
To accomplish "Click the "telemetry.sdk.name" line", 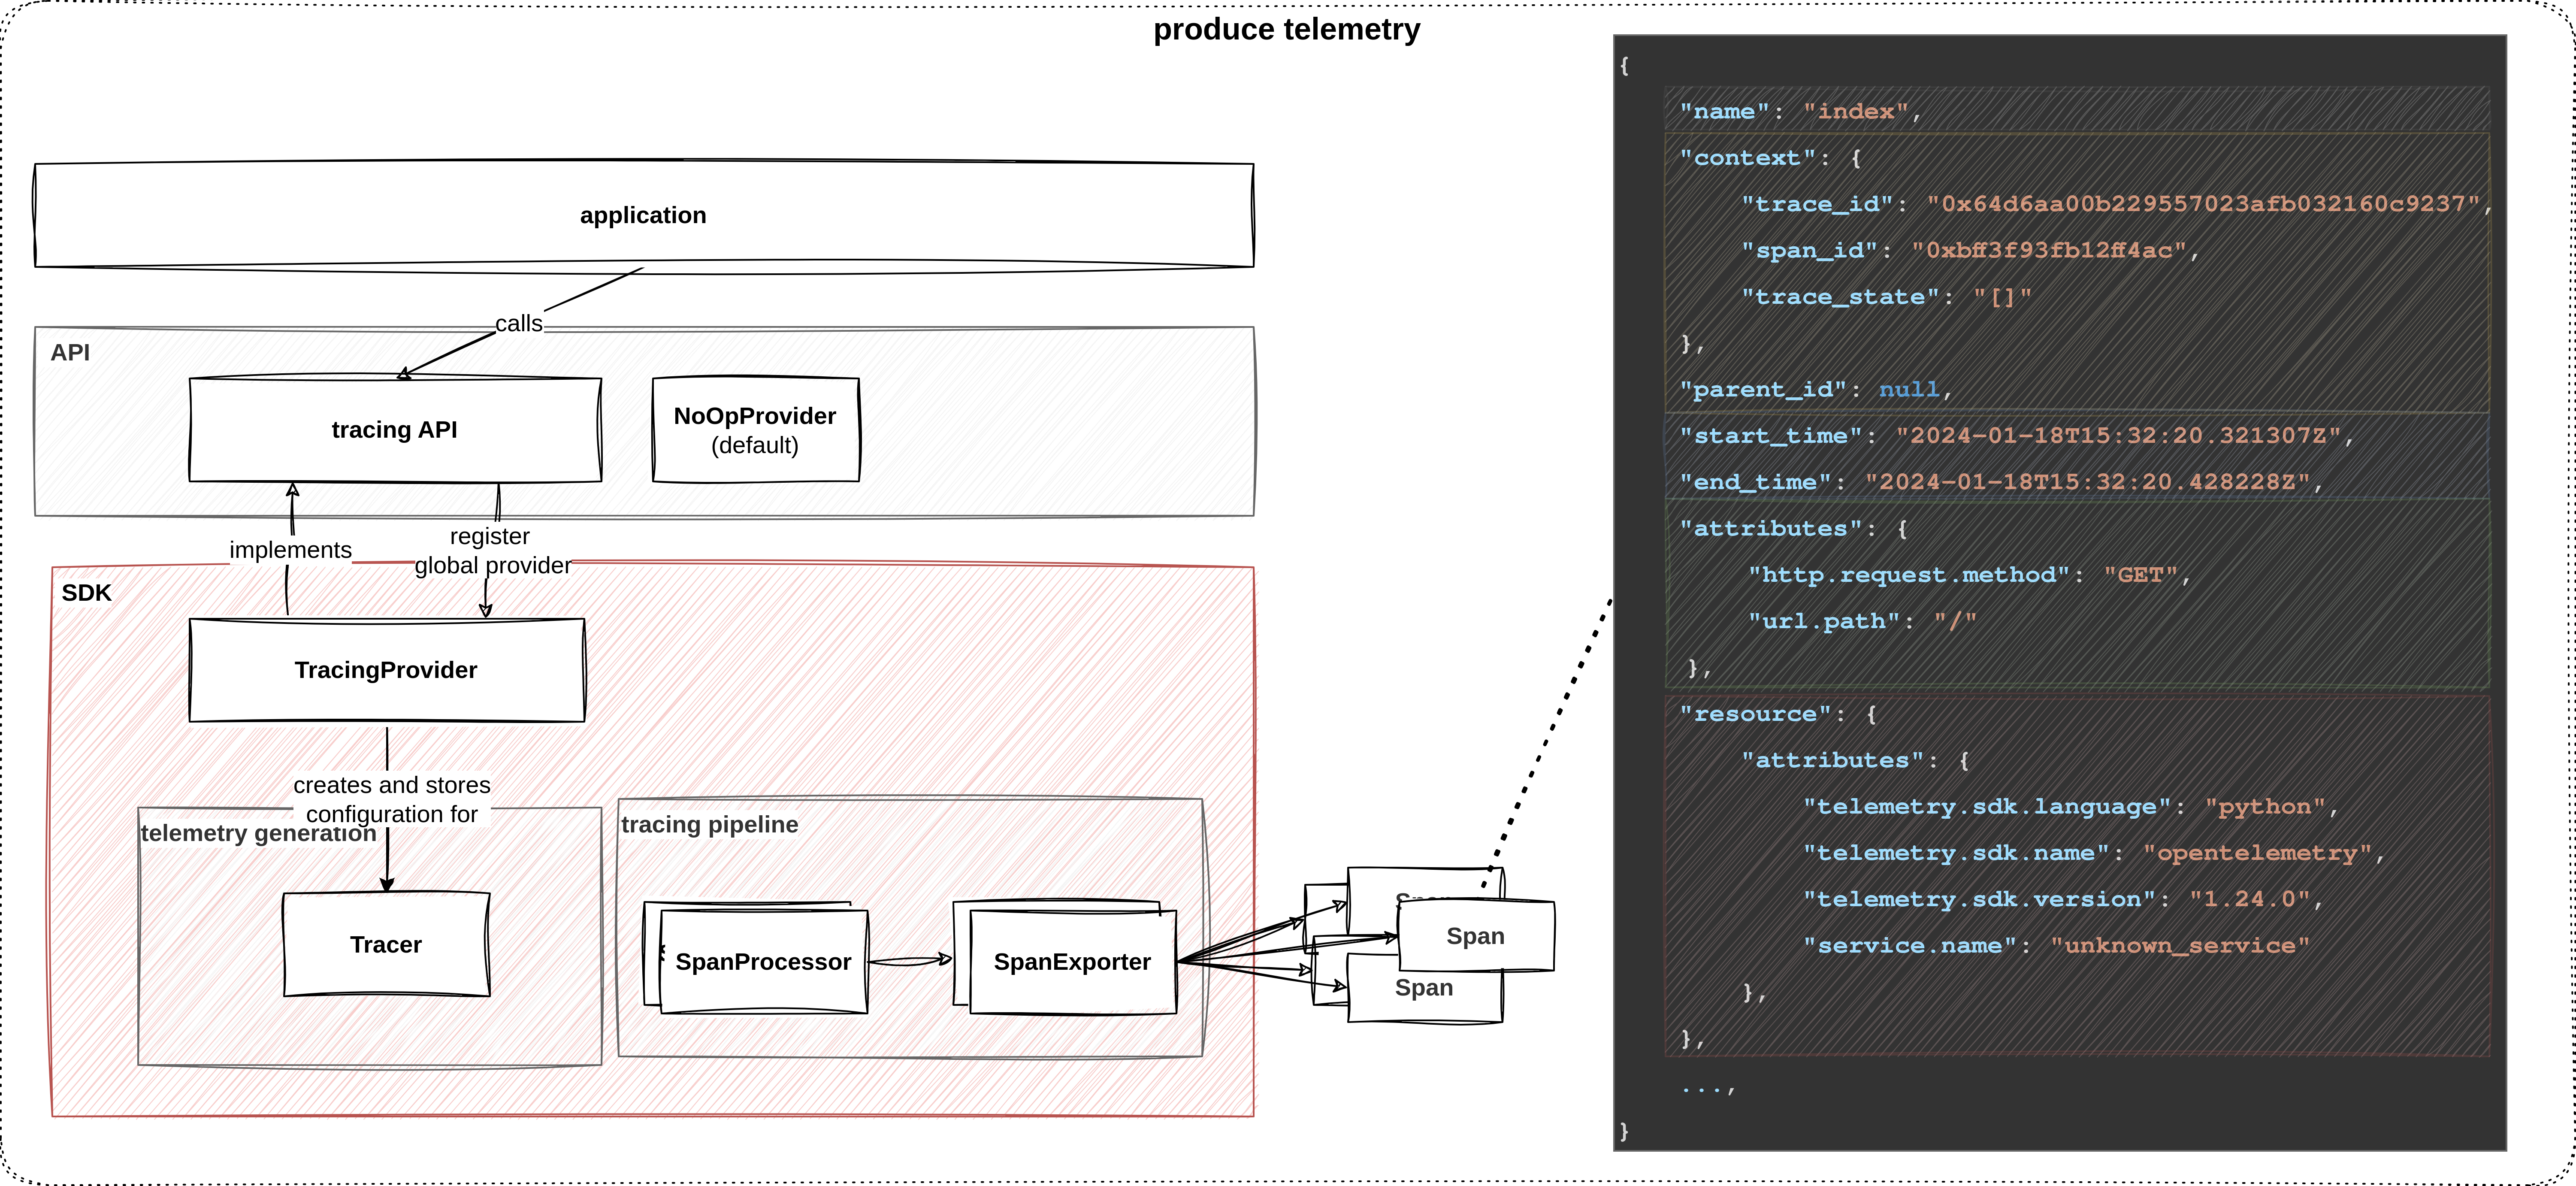I will (x=2094, y=853).
